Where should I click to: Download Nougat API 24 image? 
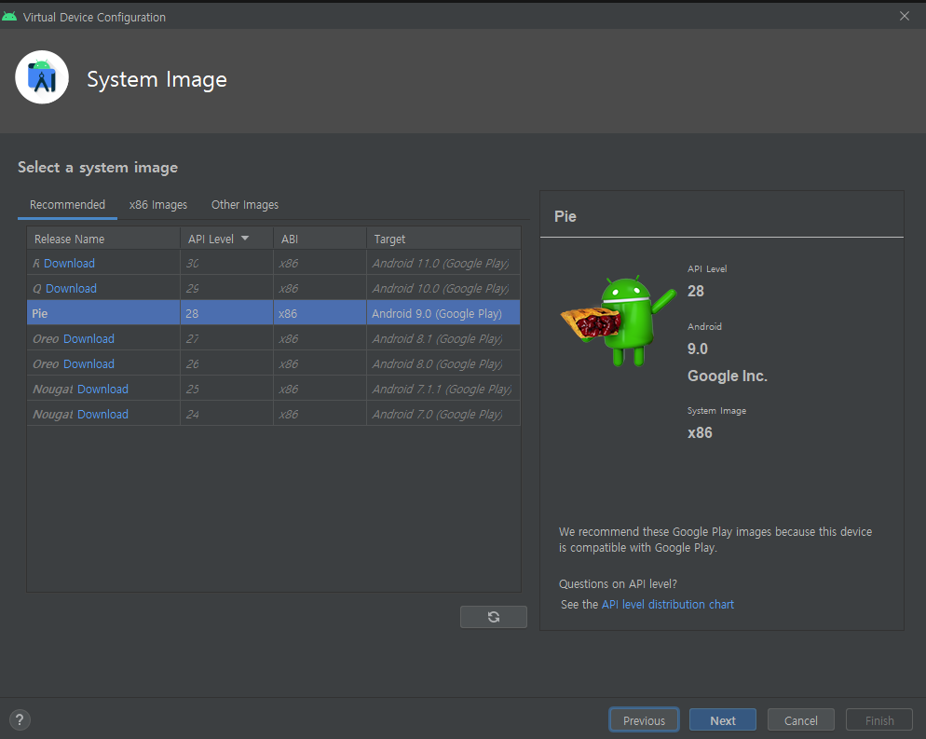102,414
